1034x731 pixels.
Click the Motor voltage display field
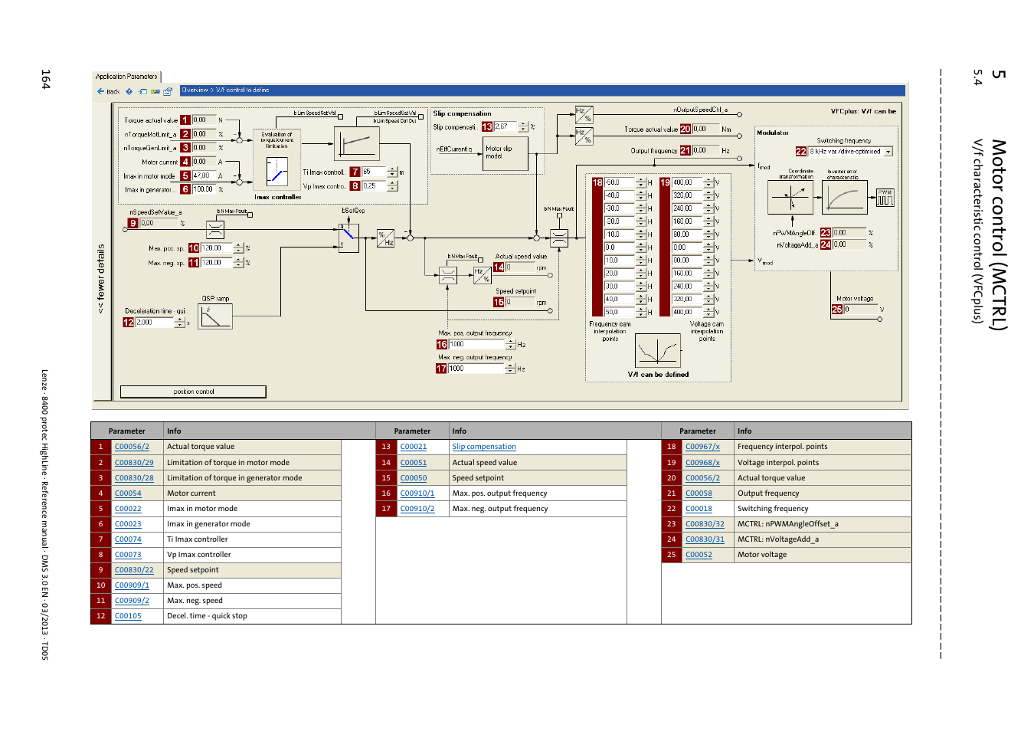[x=861, y=310]
